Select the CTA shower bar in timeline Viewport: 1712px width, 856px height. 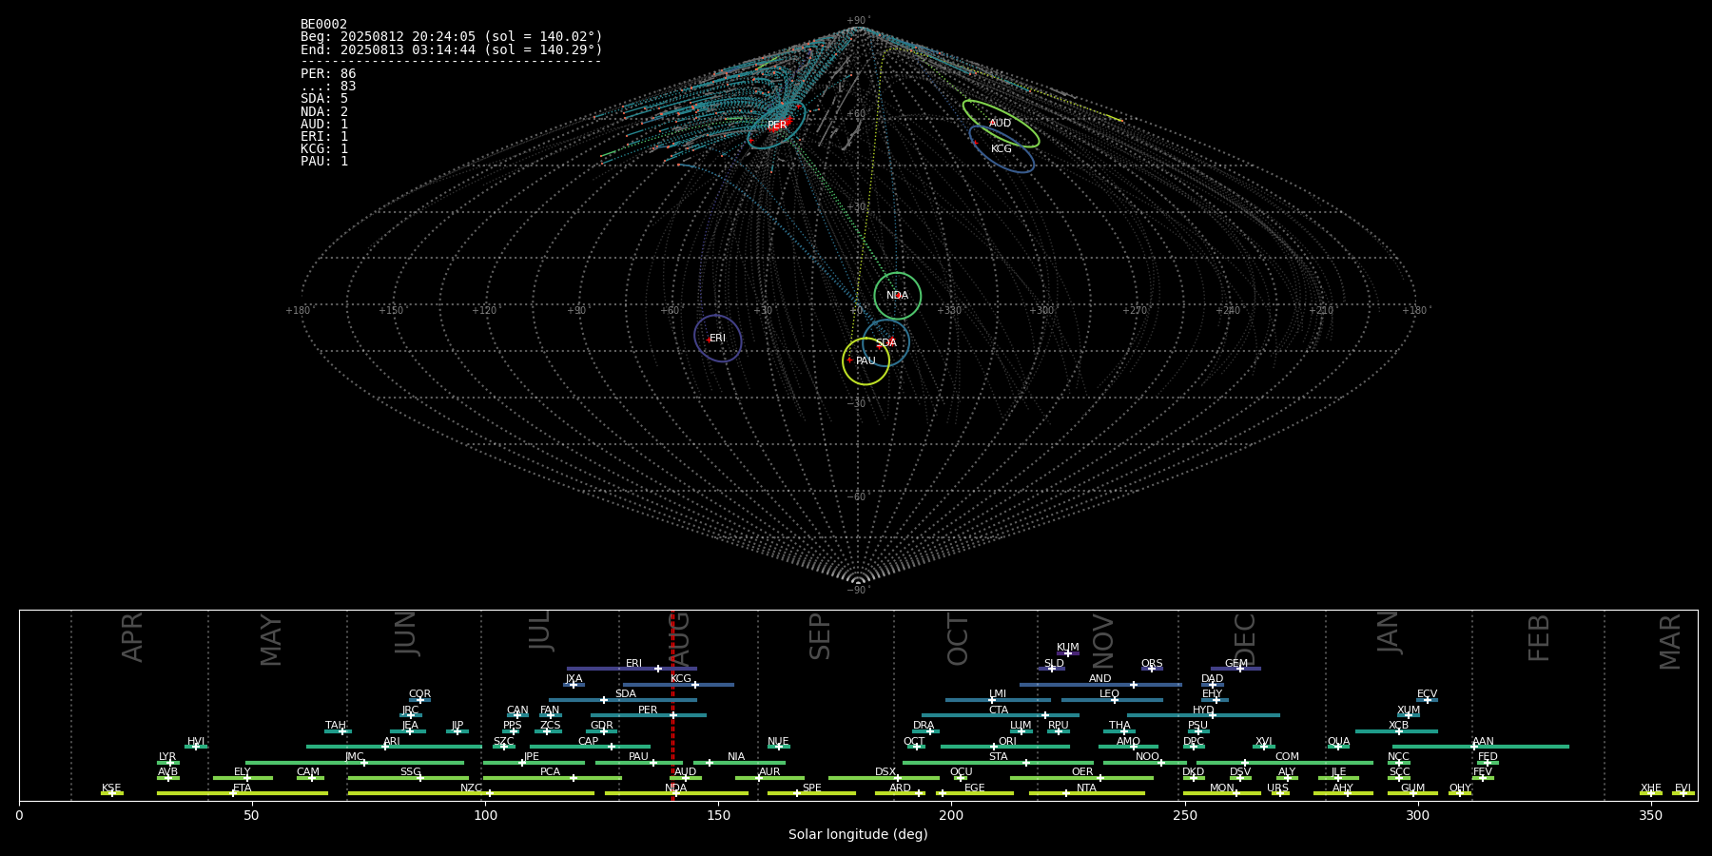[1001, 715]
